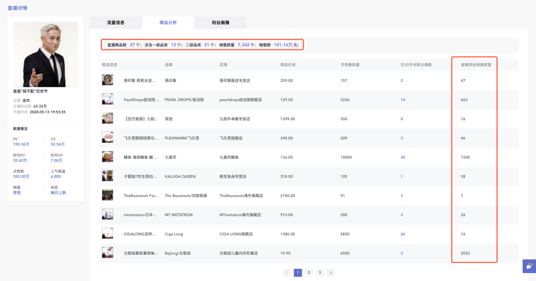The image size is (536, 281).
Task: Open the chat support icon
Action: coord(527,266)
